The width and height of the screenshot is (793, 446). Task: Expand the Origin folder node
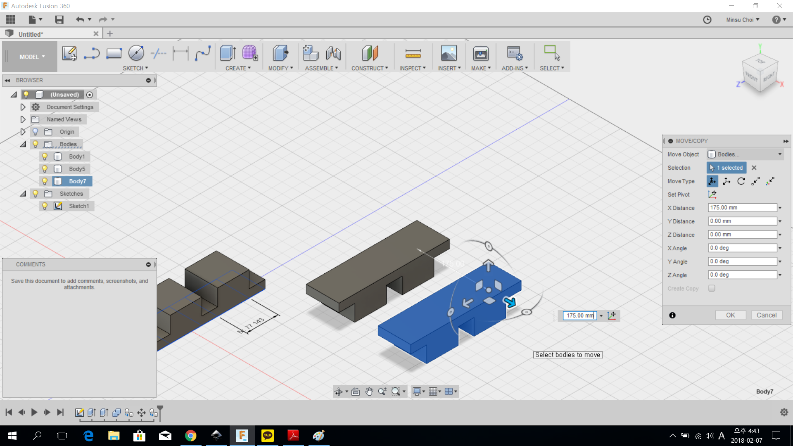pyautogui.click(x=23, y=132)
